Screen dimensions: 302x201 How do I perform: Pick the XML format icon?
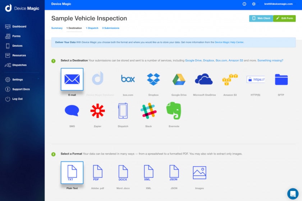click(148, 173)
